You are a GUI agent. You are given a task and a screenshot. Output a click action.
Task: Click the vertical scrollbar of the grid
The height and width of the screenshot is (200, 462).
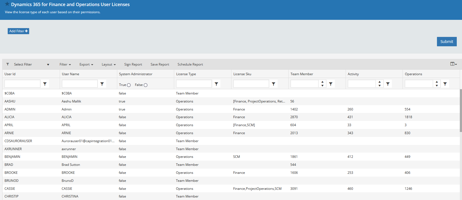tap(461, 110)
